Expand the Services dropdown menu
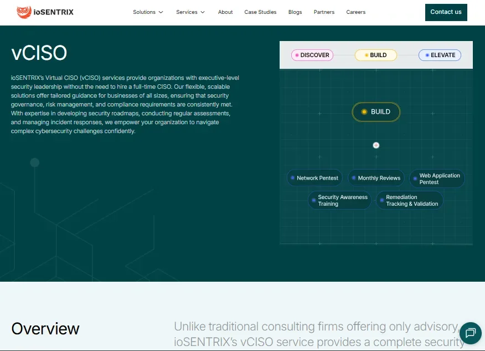This screenshot has height=351, width=485. click(x=190, y=12)
